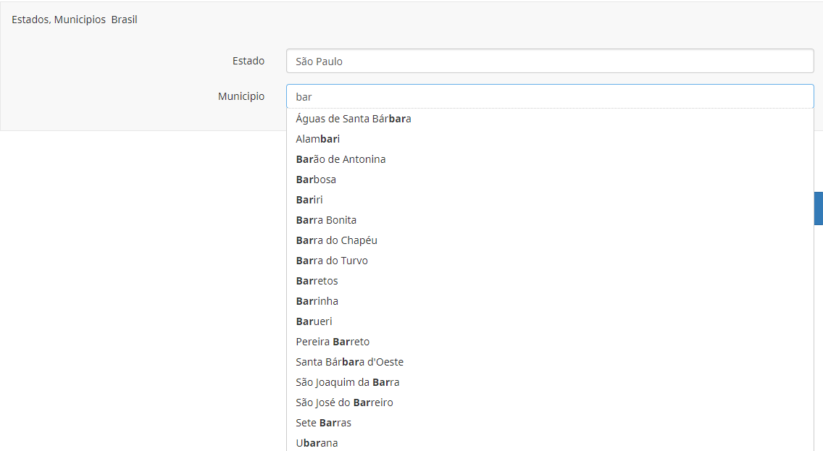Select the Bariri suggestion
Screen dimensions: 823x451
[309, 200]
